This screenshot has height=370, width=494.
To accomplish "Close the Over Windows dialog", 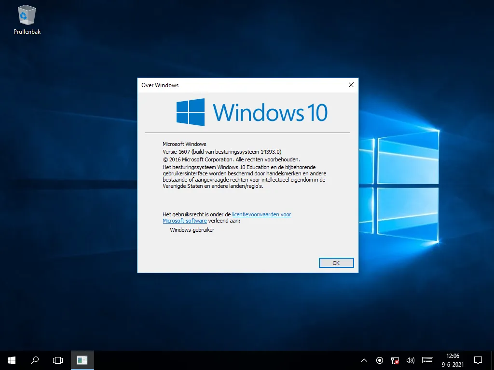I will coord(351,85).
